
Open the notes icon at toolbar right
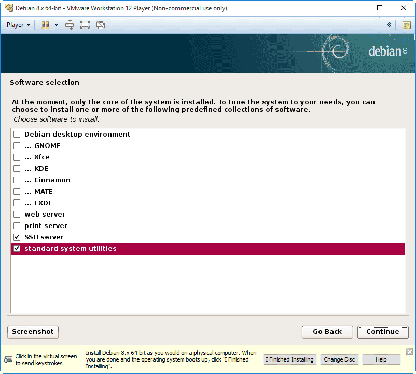[406, 25]
